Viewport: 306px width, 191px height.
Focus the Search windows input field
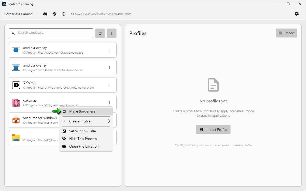tap(53, 33)
